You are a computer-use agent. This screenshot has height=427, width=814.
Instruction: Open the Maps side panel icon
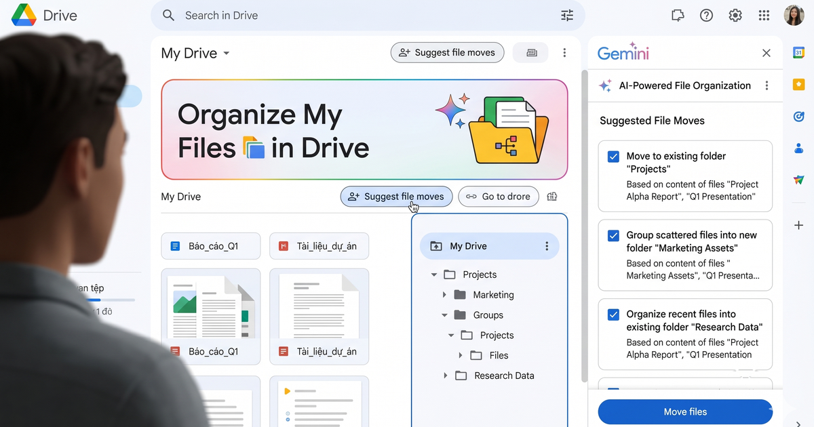pyautogui.click(x=799, y=180)
